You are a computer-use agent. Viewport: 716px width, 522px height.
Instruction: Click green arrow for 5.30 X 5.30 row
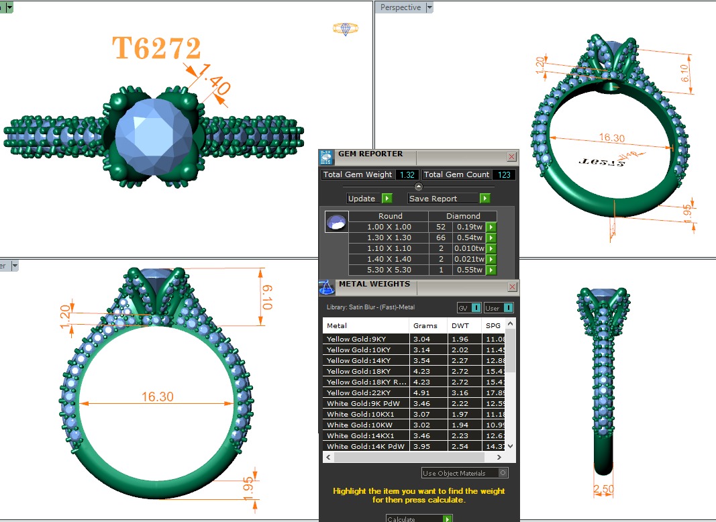[x=491, y=270]
